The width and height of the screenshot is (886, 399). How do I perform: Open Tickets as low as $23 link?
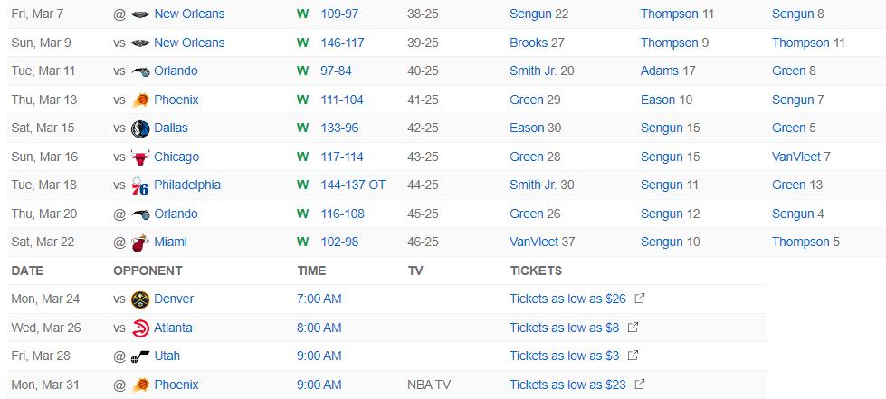coord(567,385)
